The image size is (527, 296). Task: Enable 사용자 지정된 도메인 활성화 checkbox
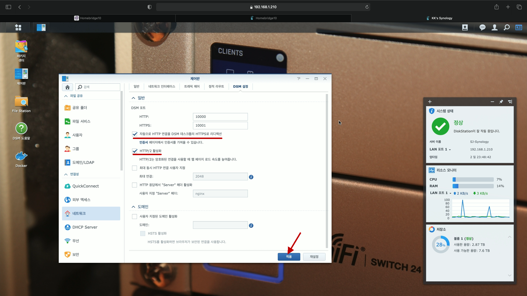(x=134, y=217)
